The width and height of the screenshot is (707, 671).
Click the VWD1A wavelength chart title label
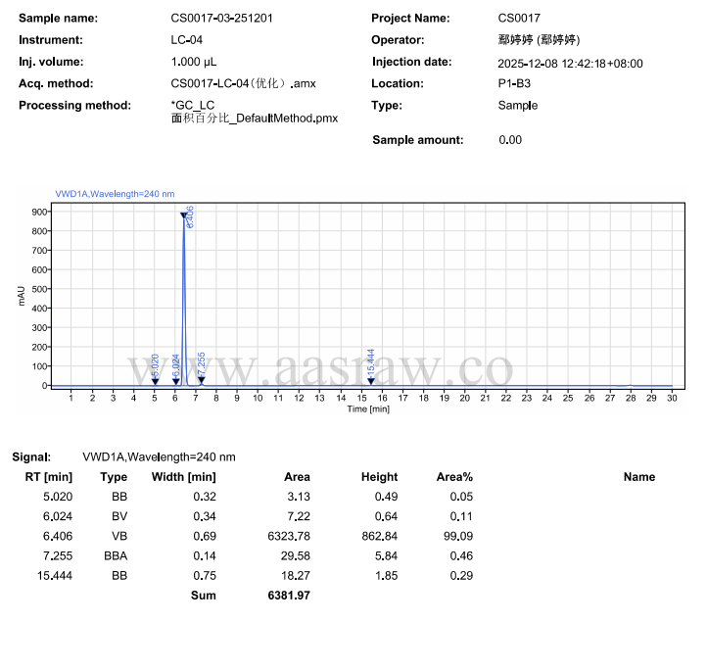coord(115,194)
